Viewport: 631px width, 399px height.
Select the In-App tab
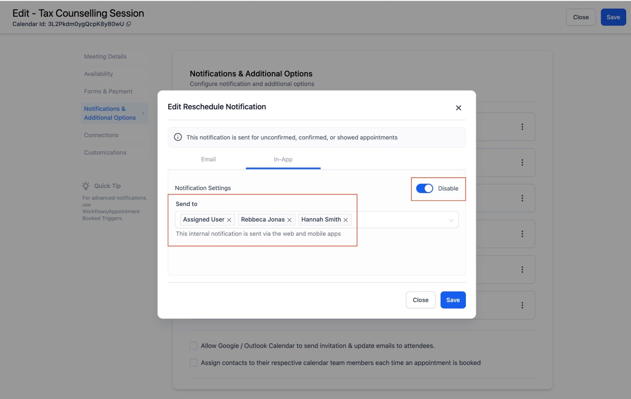pos(283,159)
